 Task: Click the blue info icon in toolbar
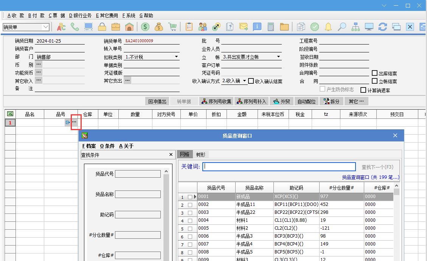(x=257, y=27)
